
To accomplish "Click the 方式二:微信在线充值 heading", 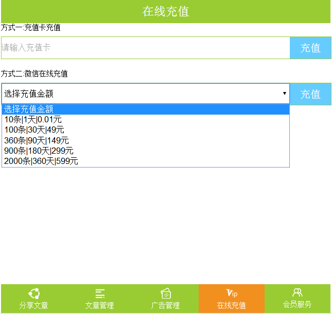I will [34, 74].
